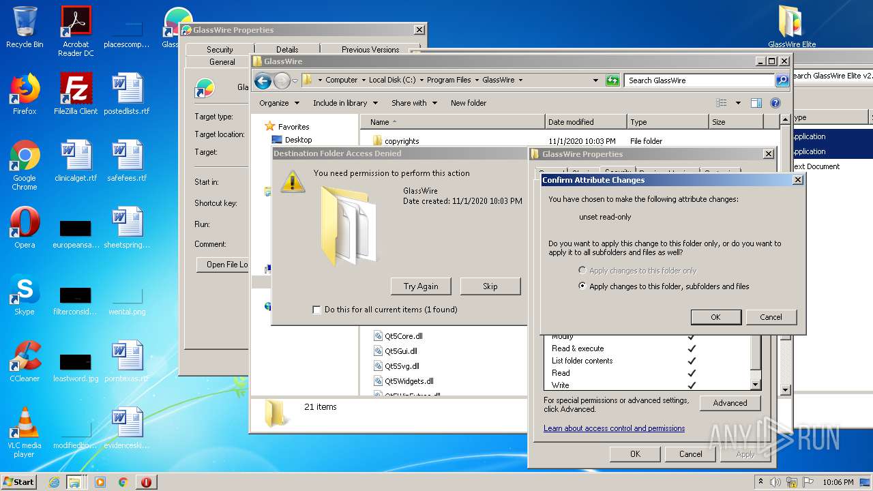Select 'Apply changes to this folder only'
Image resolution: width=873 pixels, height=491 pixels.
582,271
